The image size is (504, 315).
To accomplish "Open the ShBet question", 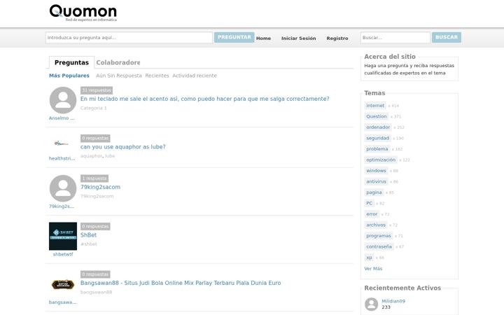I will click(88, 235).
